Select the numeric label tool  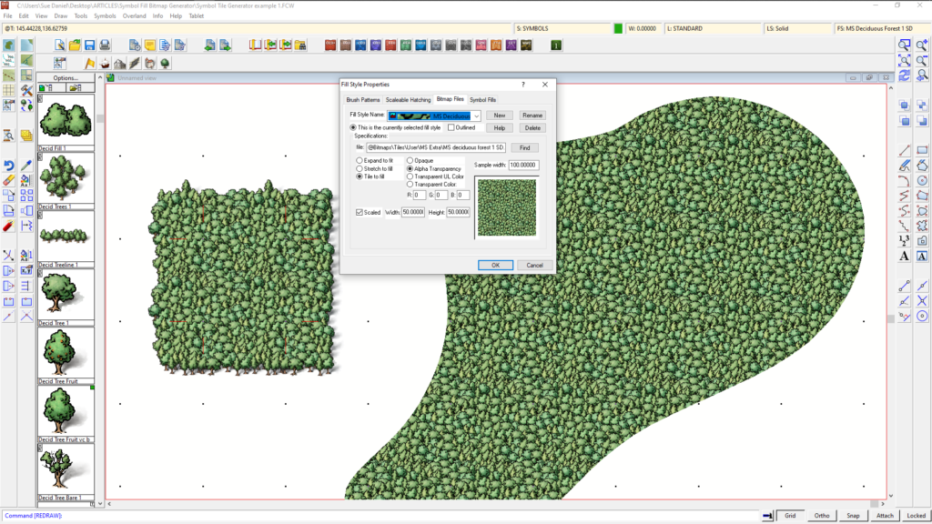point(905,239)
